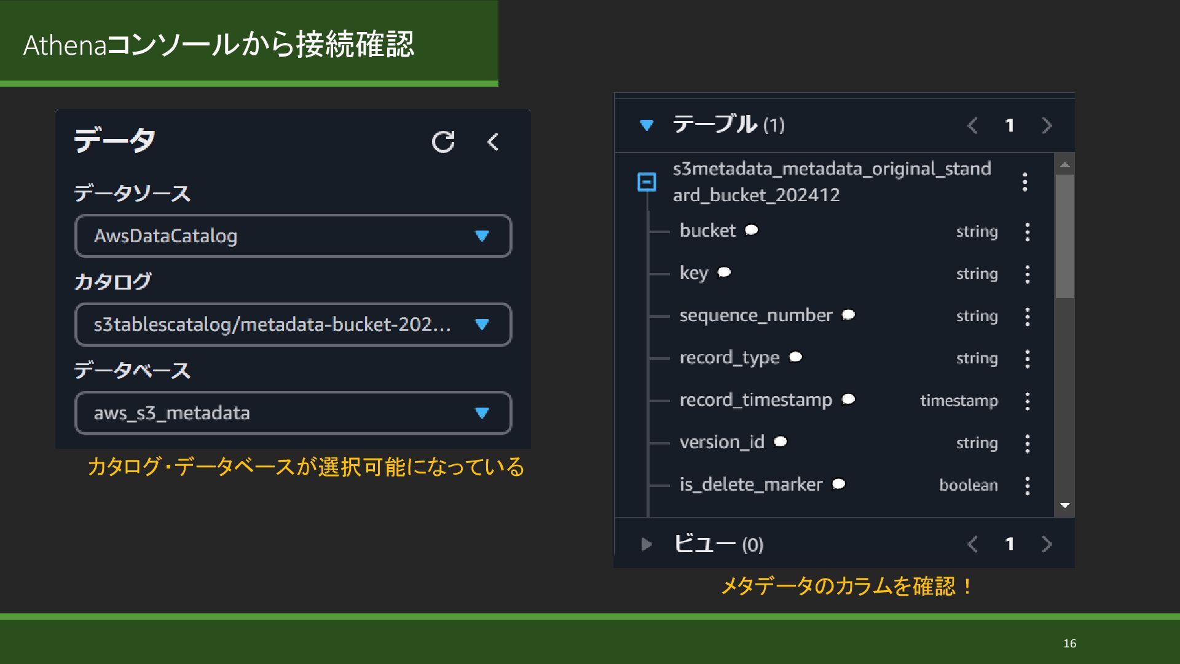Open three-dot menu for sequence_number column
Image resolution: width=1180 pixels, height=664 pixels.
coord(1027,317)
